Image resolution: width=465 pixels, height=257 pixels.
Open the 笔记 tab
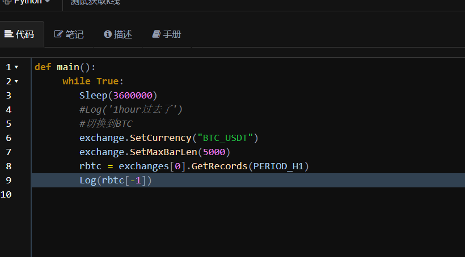pyautogui.click(x=69, y=35)
